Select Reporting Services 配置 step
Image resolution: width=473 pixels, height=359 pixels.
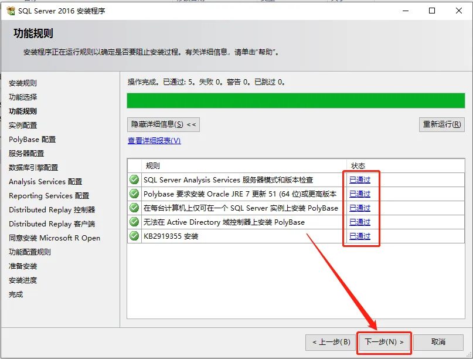pyautogui.click(x=49, y=196)
